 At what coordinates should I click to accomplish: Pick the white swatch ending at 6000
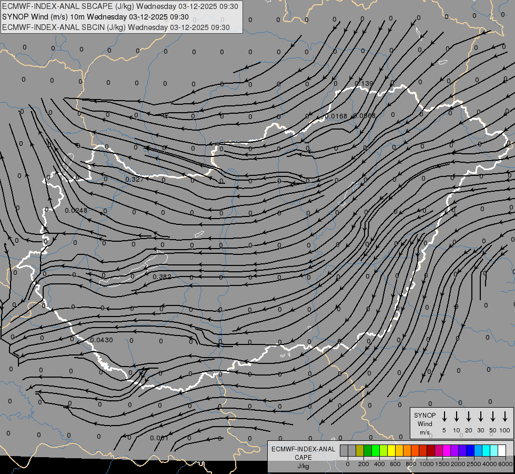click(501, 450)
